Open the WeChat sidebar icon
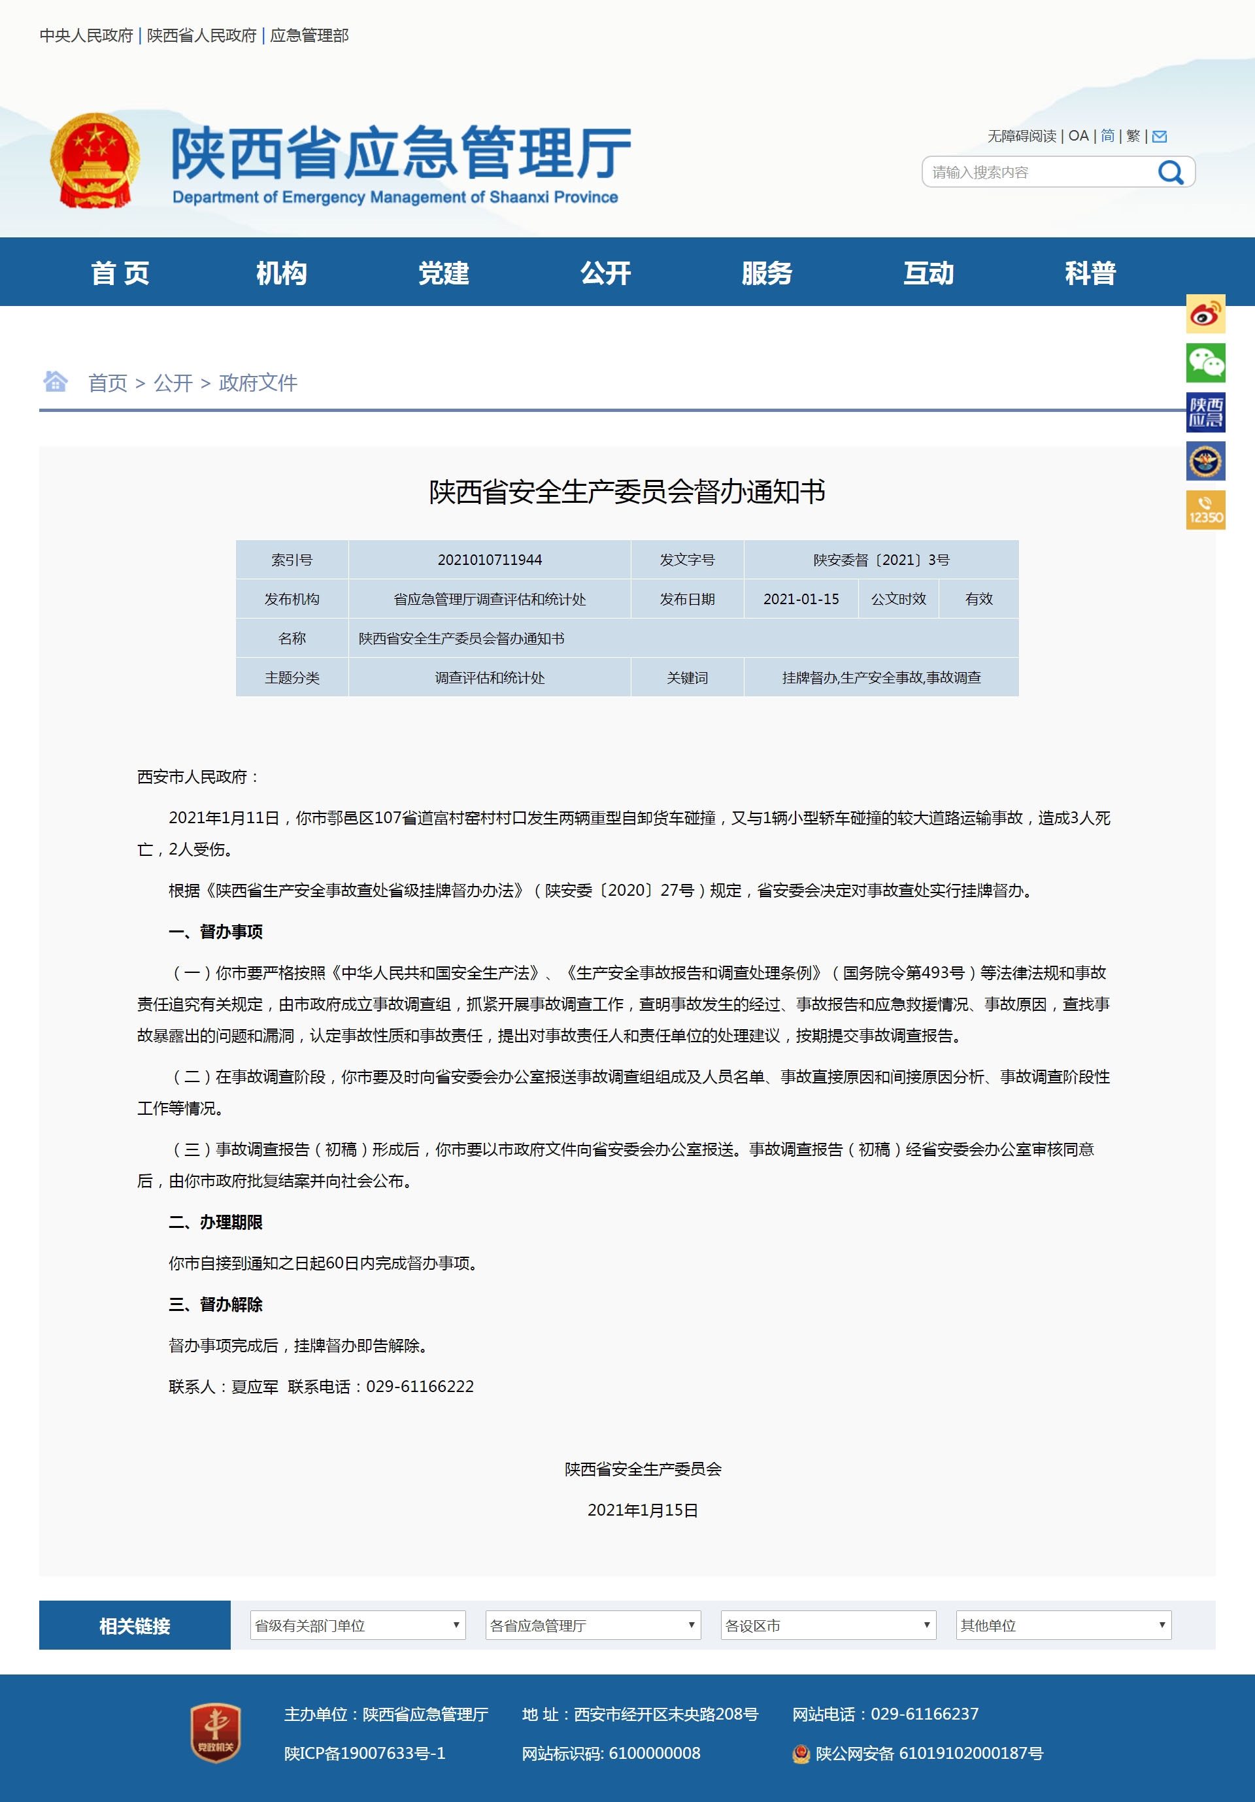Viewport: 1255px width, 1802px height. tap(1205, 364)
